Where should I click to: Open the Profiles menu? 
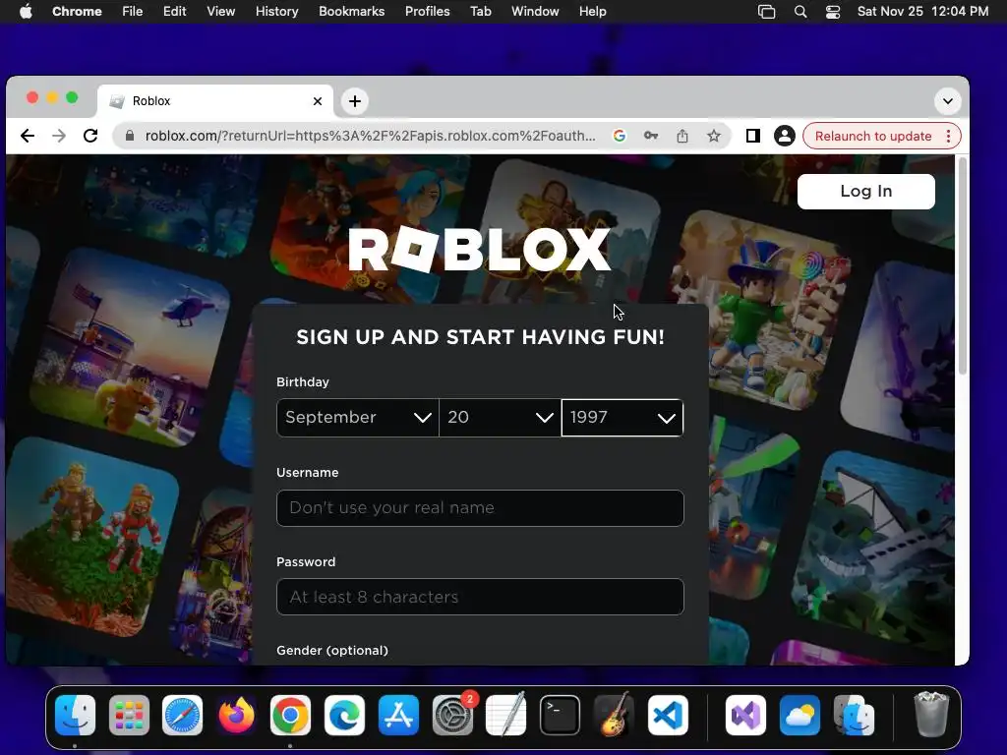pos(427,11)
